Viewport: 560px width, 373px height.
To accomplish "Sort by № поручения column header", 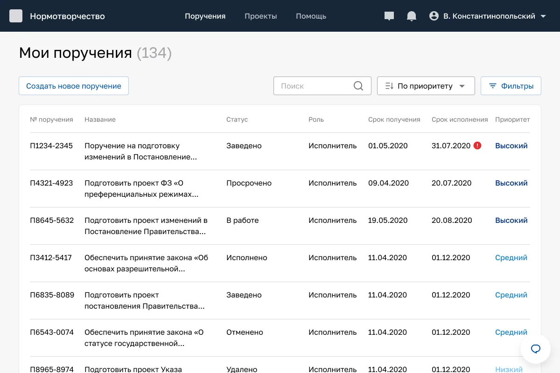I will coord(51,119).
